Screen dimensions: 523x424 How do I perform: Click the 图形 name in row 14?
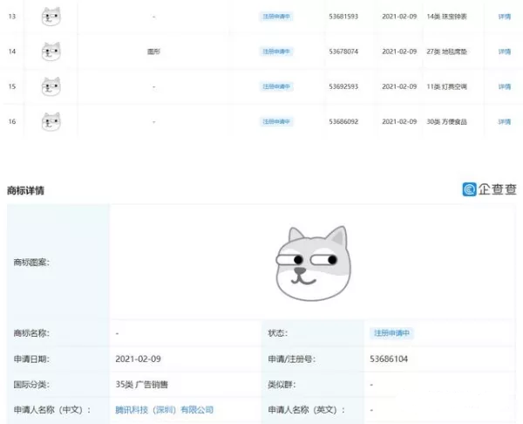pos(153,51)
